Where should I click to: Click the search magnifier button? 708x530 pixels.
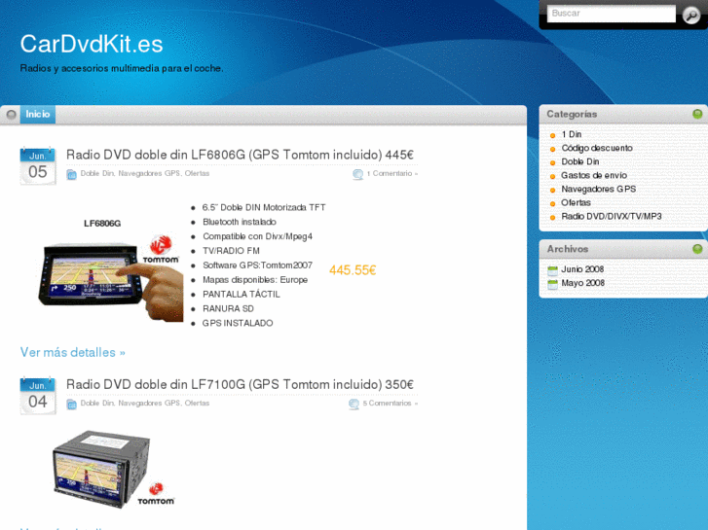(690, 15)
